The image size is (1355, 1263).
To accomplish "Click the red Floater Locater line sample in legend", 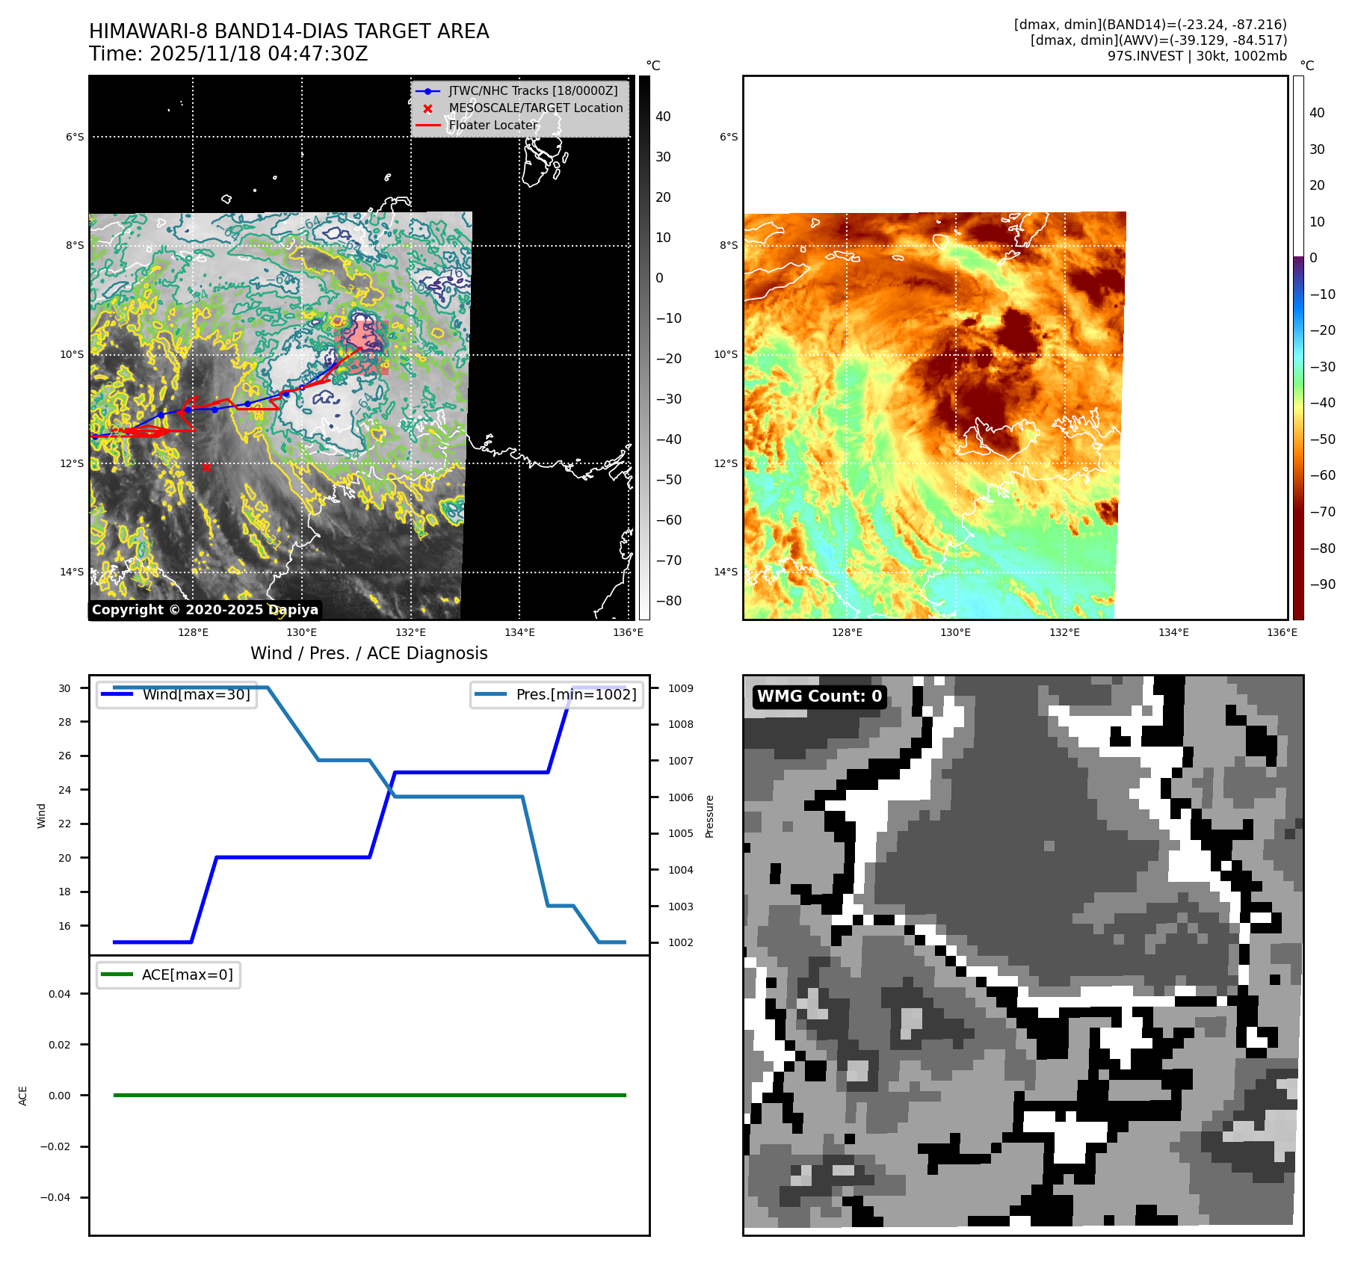I will click(x=428, y=126).
